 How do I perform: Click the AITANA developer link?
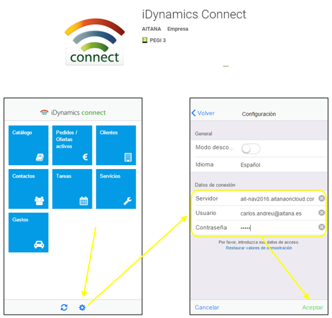click(x=151, y=29)
